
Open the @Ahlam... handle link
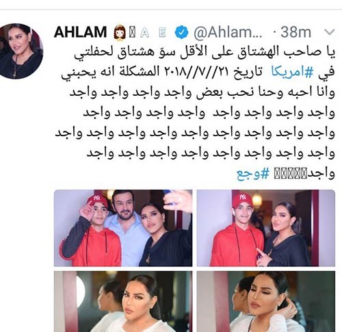[x=228, y=32]
